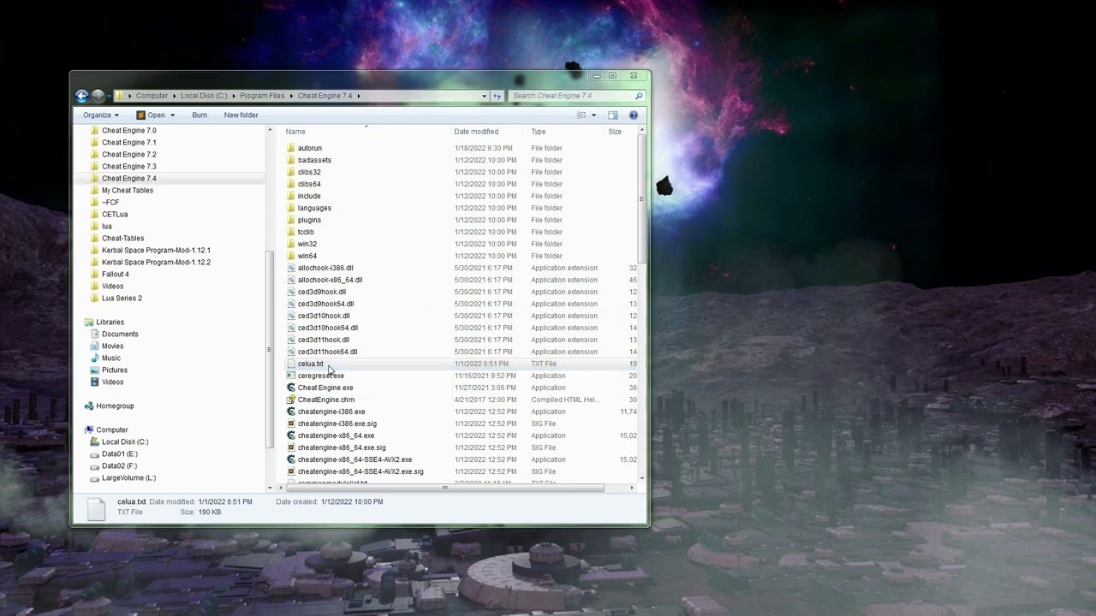Select the celua.txt file row
1096x616 pixels.
coord(461,364)
